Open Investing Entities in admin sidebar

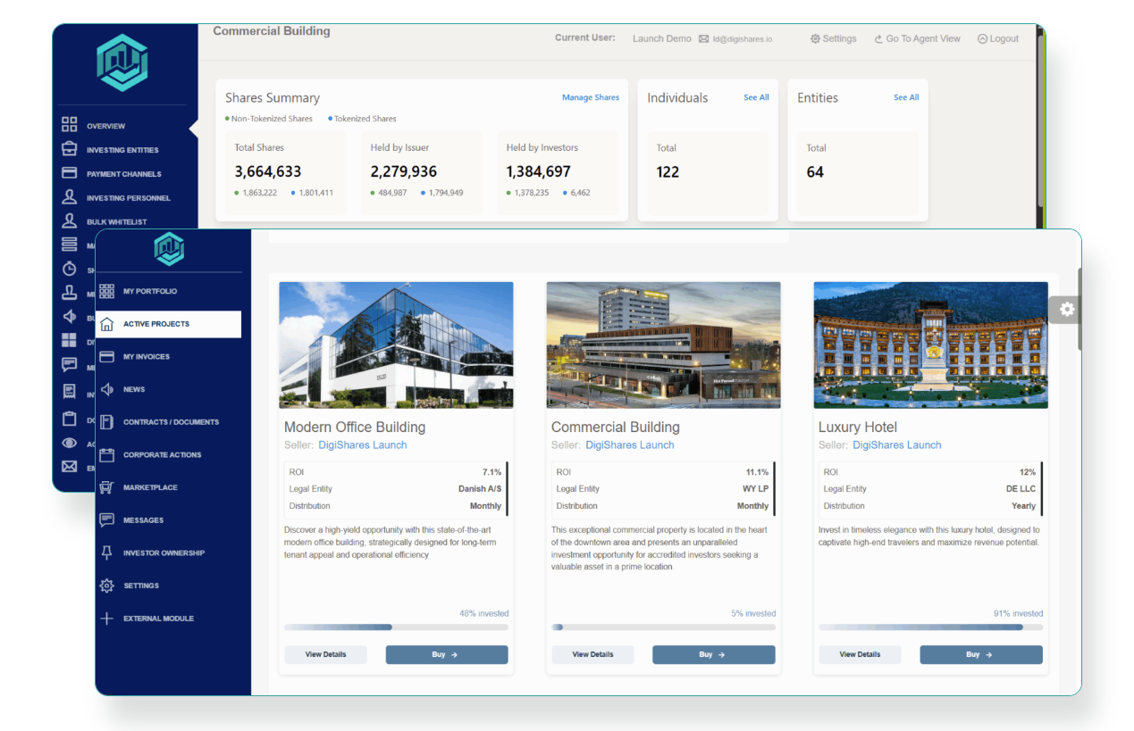click(x=122, y=150)
